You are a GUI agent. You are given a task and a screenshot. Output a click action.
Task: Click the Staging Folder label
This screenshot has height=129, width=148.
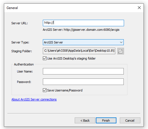22,51
